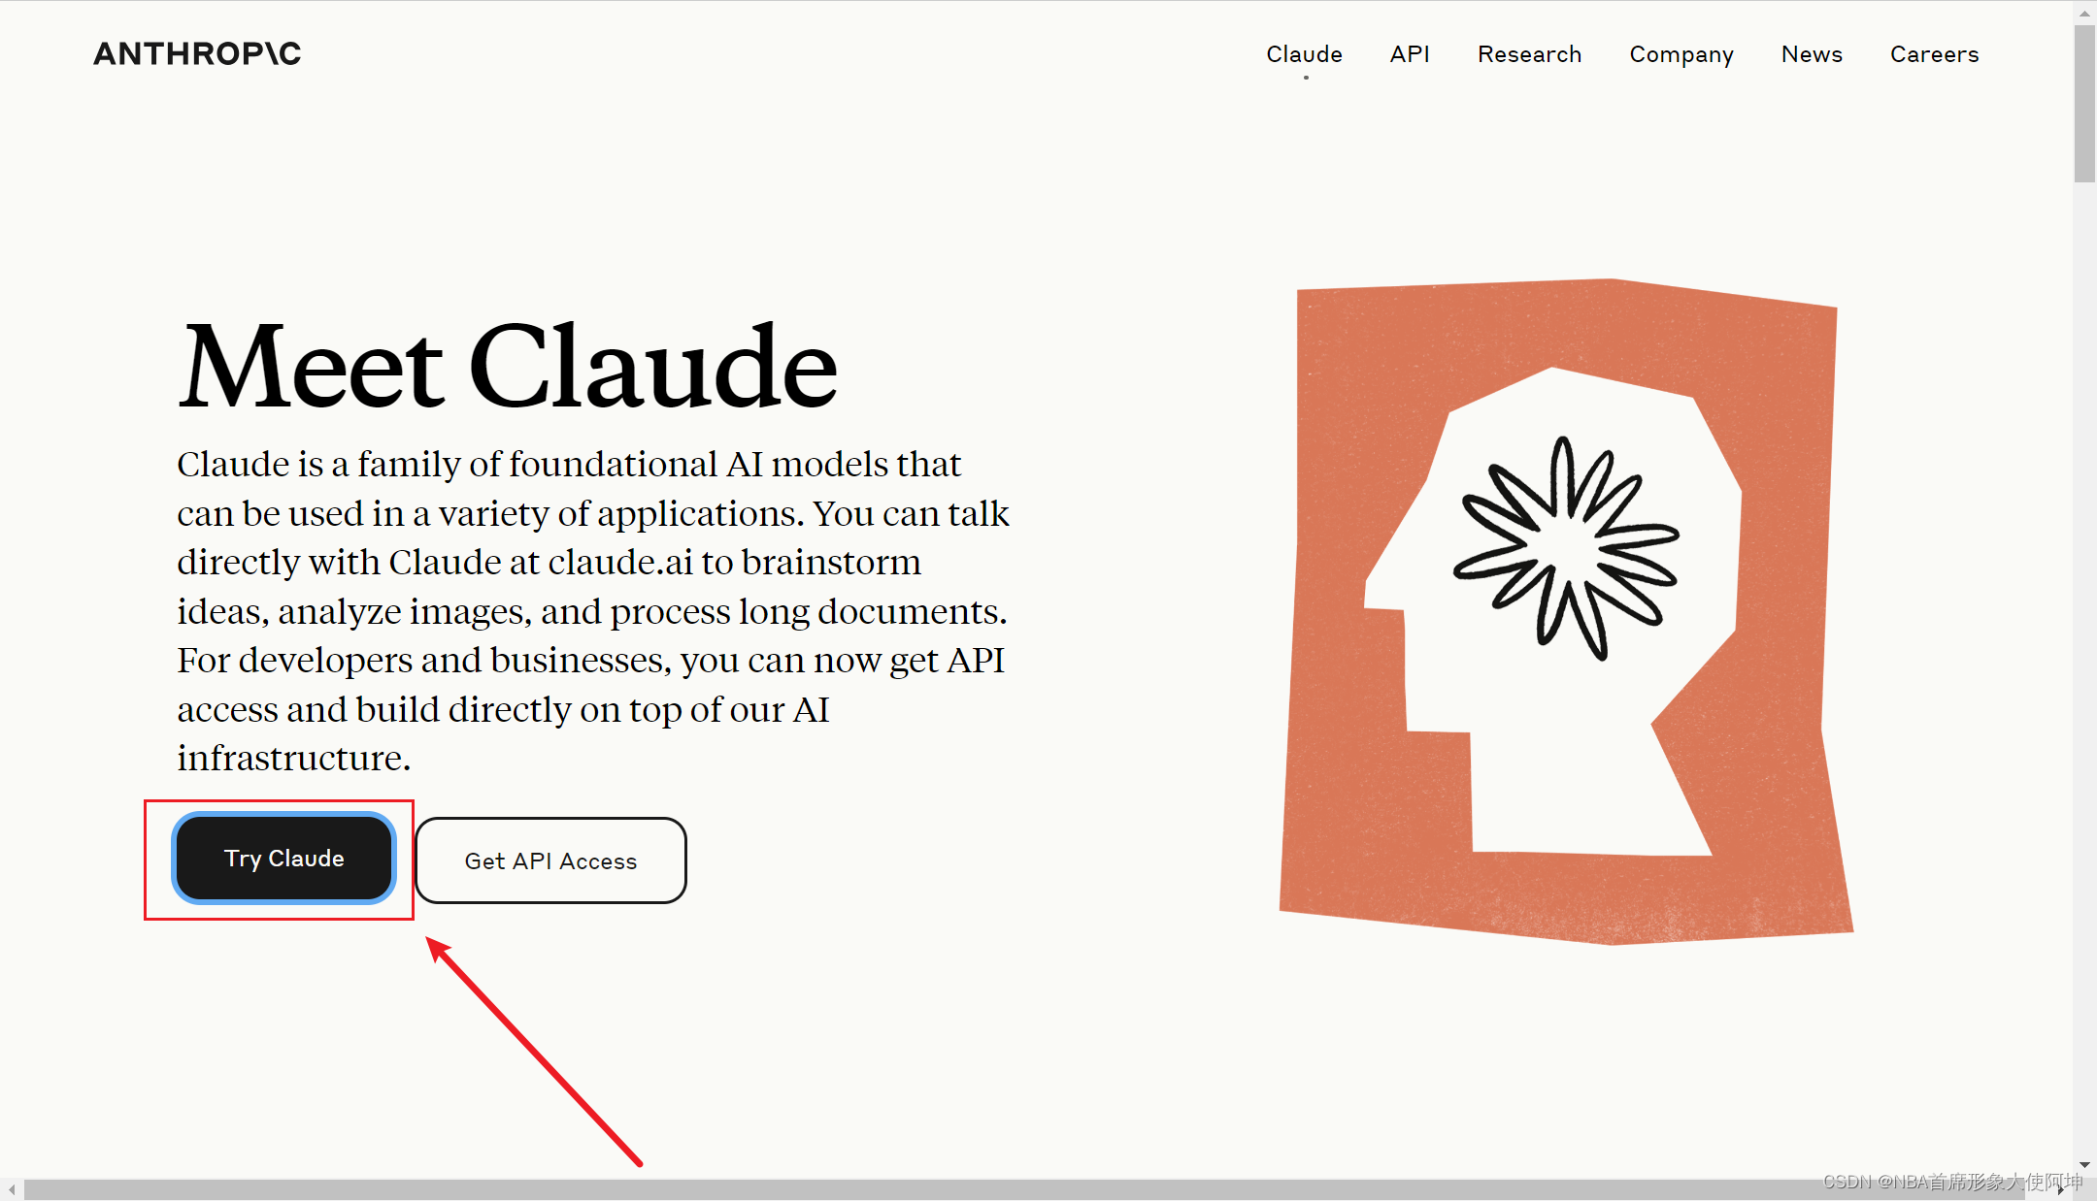Image resolution: width=2097 pixels, height=1201 pixels.
Task: Expand the API dropdown options
Action: tap(1409, 54)
